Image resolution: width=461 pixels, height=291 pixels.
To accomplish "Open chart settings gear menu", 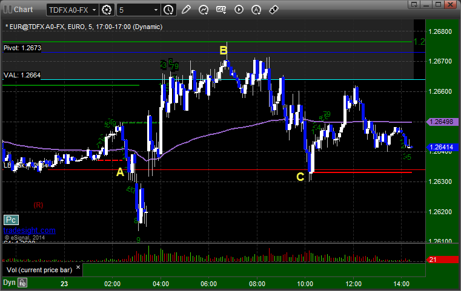I will pos(107,10).
